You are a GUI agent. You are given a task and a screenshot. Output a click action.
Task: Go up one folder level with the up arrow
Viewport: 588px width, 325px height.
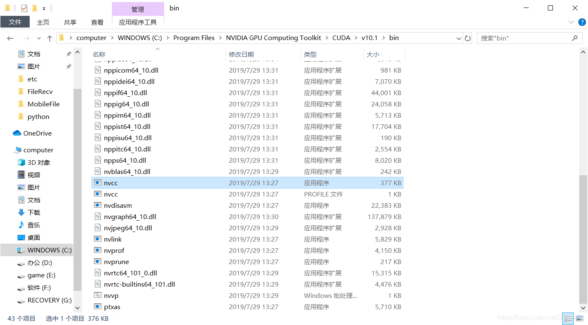click(x=50, y=38)
